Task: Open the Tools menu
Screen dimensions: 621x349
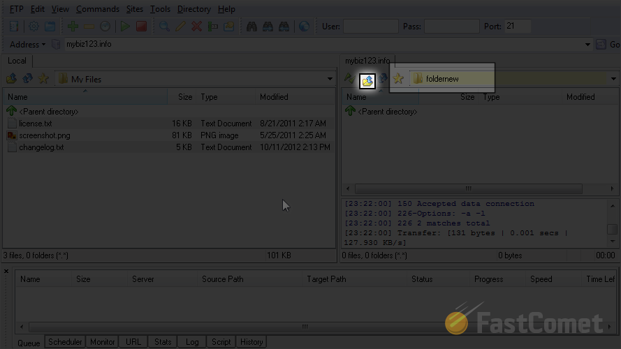Action: (160, 9)
